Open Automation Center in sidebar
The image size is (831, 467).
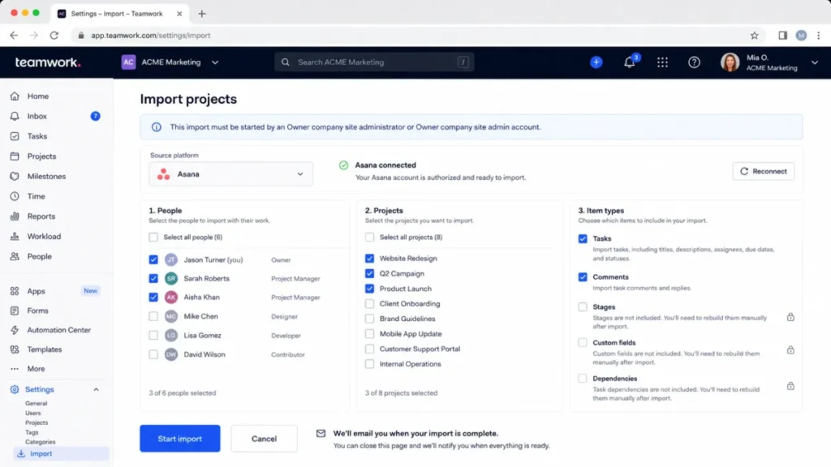[x=58, y=330]
